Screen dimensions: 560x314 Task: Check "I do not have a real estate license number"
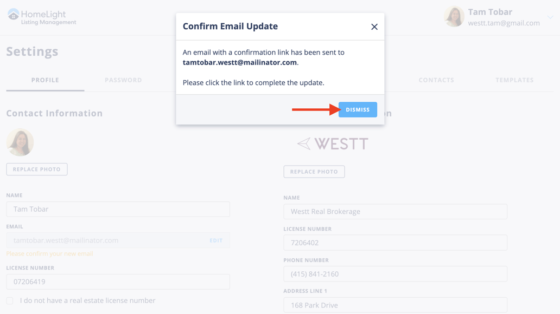[9, 300]
